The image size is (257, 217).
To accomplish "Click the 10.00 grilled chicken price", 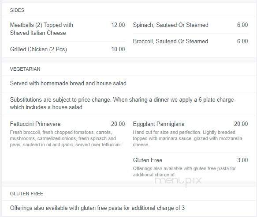I will tap(118, 49).
